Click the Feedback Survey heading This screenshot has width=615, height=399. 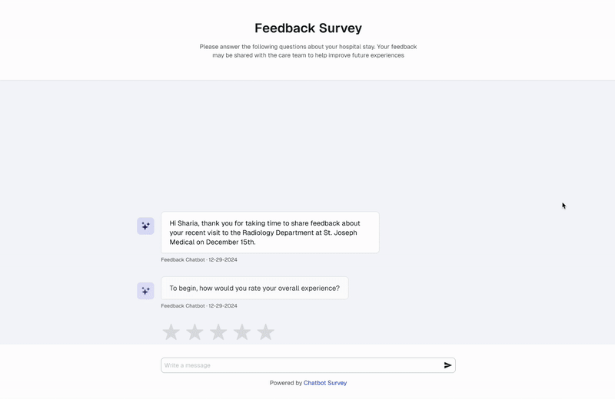pyautogui.click(x=308, y=28)
